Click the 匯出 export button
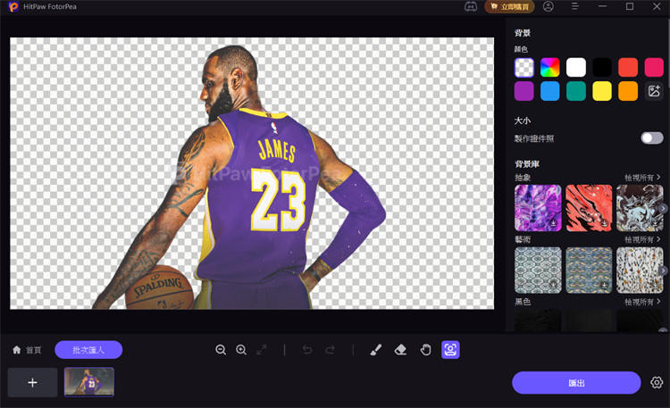This screenshot has height=408, width=670. [x=576, y=383]
